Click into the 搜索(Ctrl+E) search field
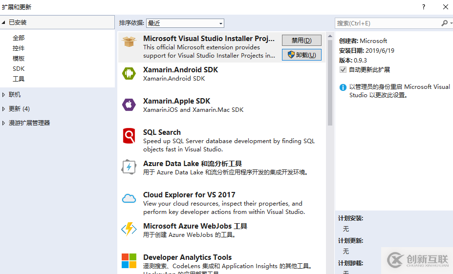Screen dimensions: 453x274 (387, 23)
